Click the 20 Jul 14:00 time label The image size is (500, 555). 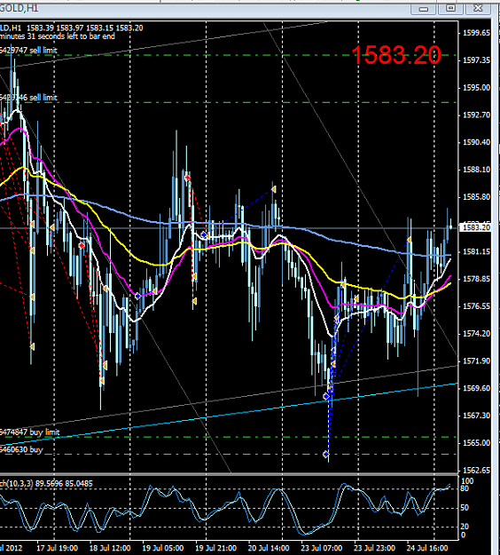[269, 548]
